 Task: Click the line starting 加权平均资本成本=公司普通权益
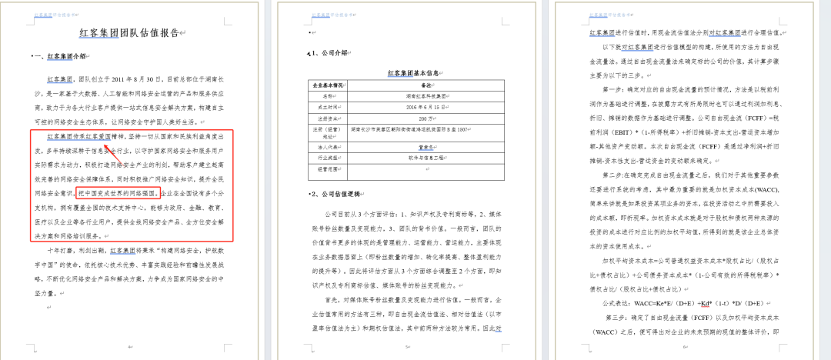pyautogui.click(x=686, y=275)
